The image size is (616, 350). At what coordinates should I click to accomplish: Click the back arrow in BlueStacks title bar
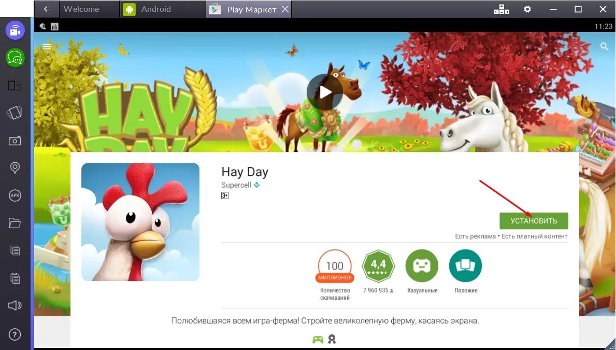click(46, 9)
